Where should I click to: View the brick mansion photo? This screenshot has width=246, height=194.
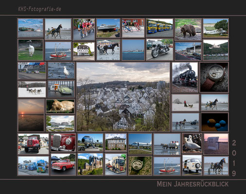click(116, 143)
